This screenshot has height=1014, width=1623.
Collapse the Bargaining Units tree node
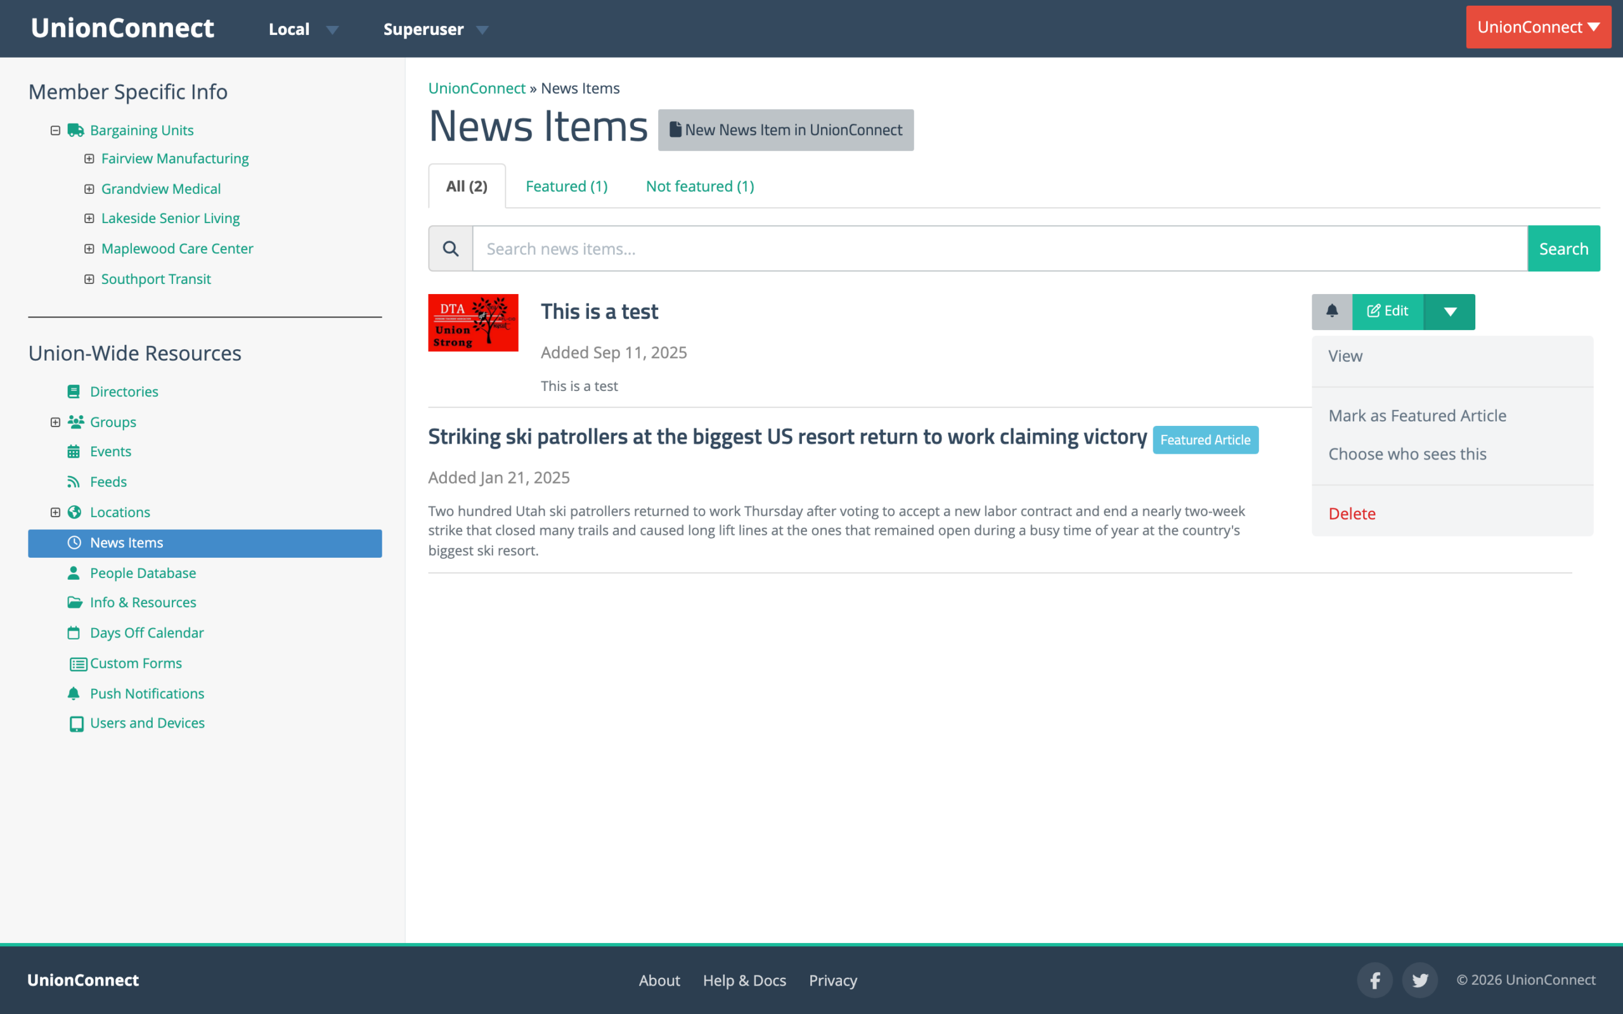56,130
